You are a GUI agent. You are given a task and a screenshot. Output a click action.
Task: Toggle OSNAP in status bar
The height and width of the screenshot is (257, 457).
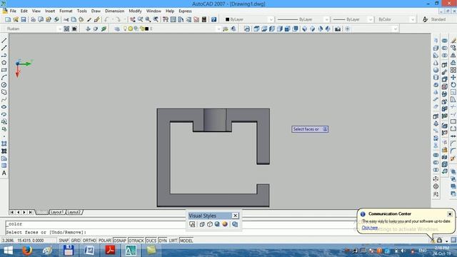click(120, 241)
